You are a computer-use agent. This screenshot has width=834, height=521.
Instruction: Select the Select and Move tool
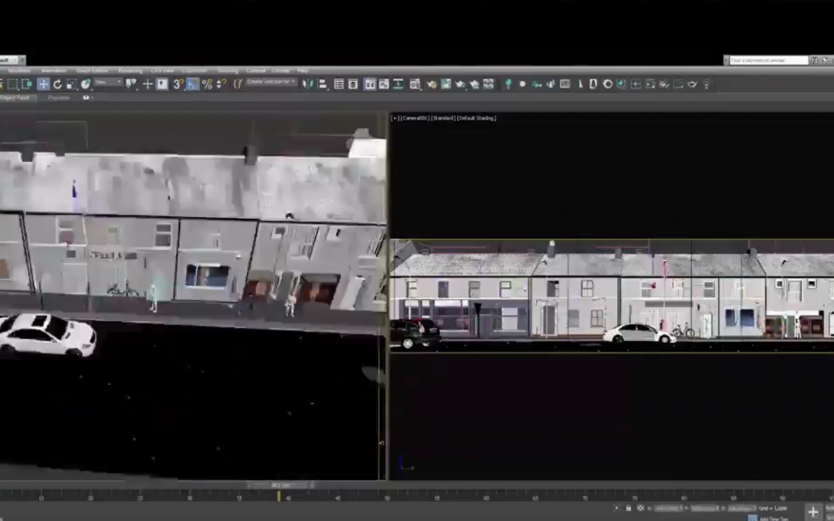pos(43,84)
